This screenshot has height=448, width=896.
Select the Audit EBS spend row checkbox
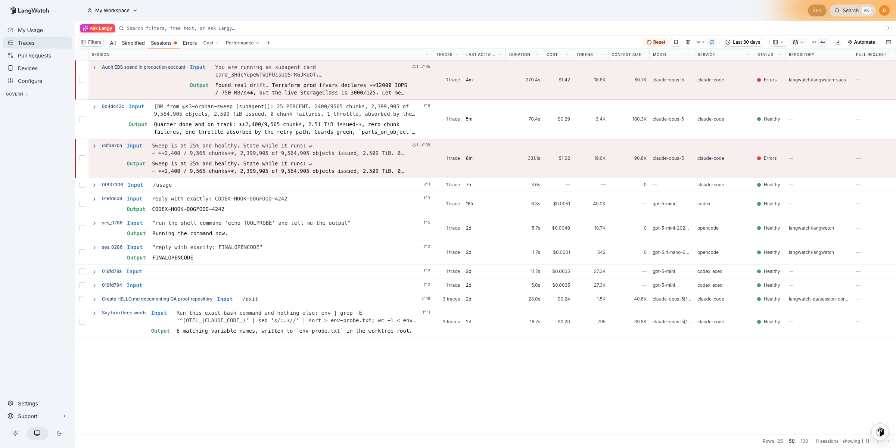[82, 80]
